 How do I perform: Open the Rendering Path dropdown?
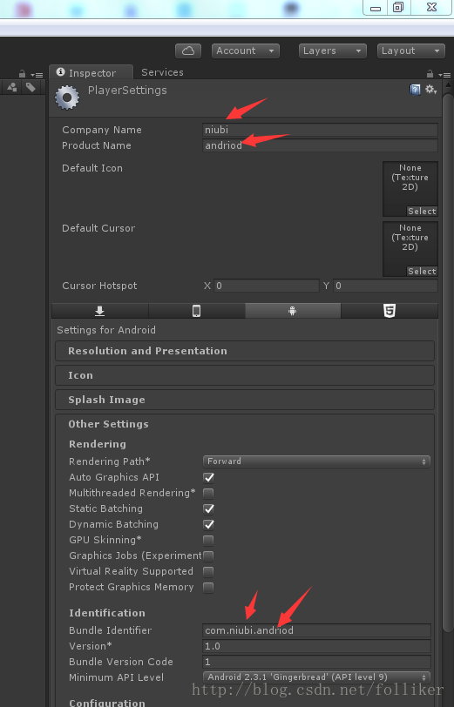coord(316,461)
